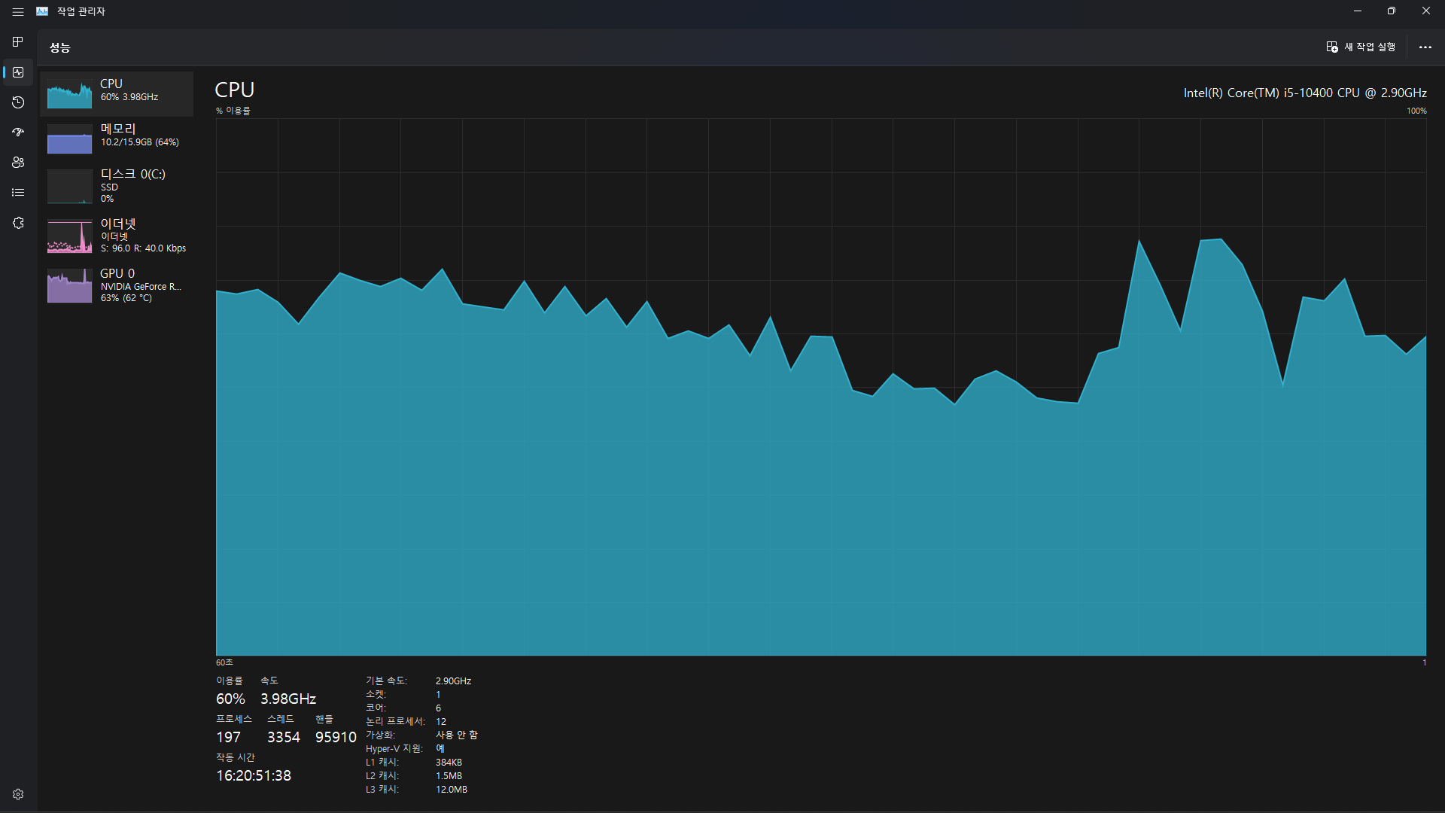This screenshot has width=1445, height=813.
Task: Click the 3.98GHz speed value under 속도
Action: click(x=288, y=699)
